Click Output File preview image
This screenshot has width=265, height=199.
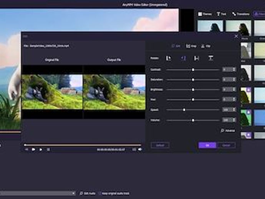(114, 92)
